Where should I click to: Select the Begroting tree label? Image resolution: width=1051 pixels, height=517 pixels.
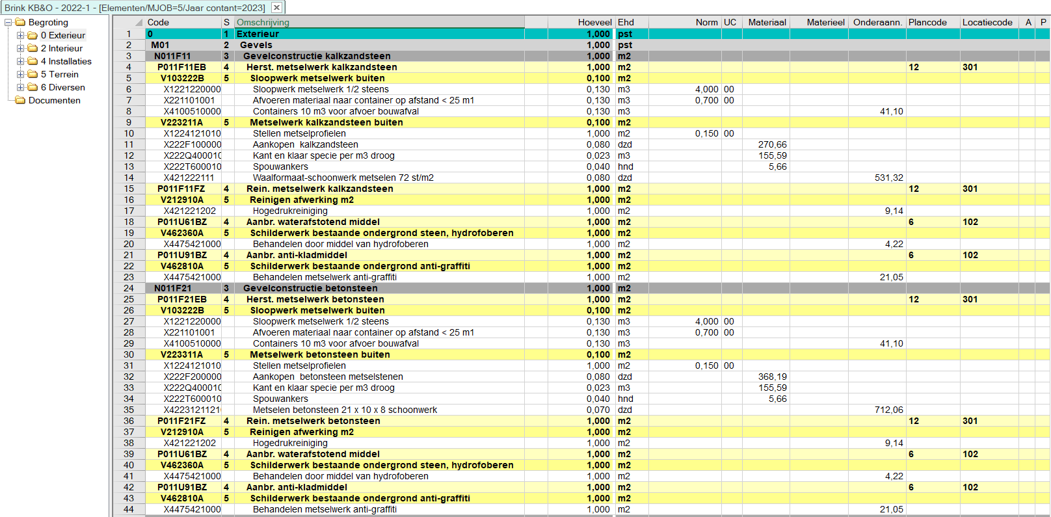click(x=48, y=22)
